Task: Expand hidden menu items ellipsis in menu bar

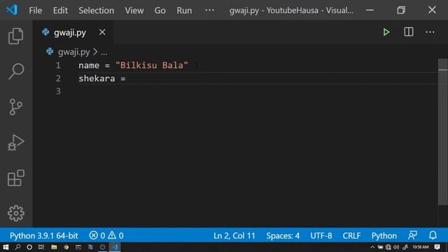Action: tap(209, 10)
